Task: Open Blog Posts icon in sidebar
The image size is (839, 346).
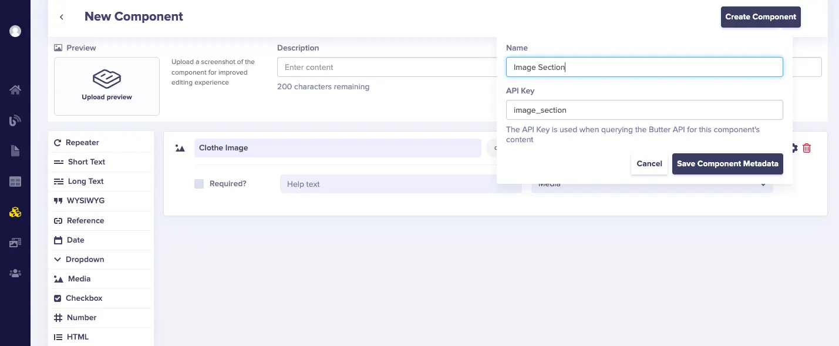Action: [x=15, y=120]
